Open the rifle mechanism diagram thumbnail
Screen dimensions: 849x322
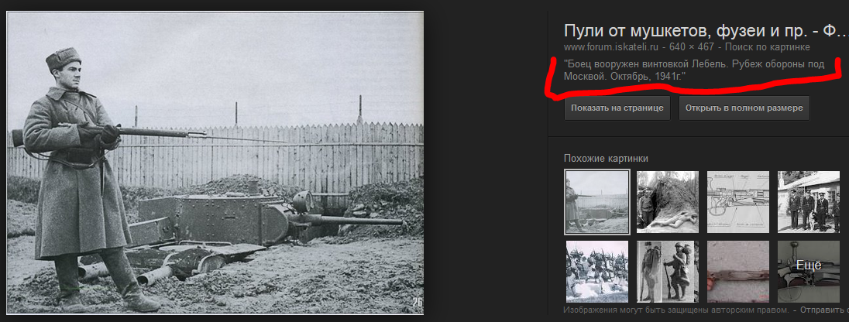[738, 202]
